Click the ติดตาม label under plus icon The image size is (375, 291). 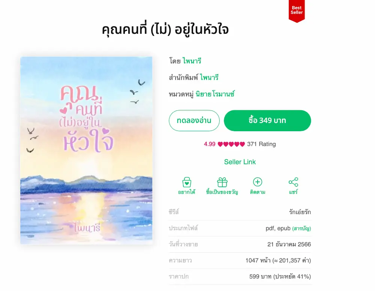(x=258, y=192)
